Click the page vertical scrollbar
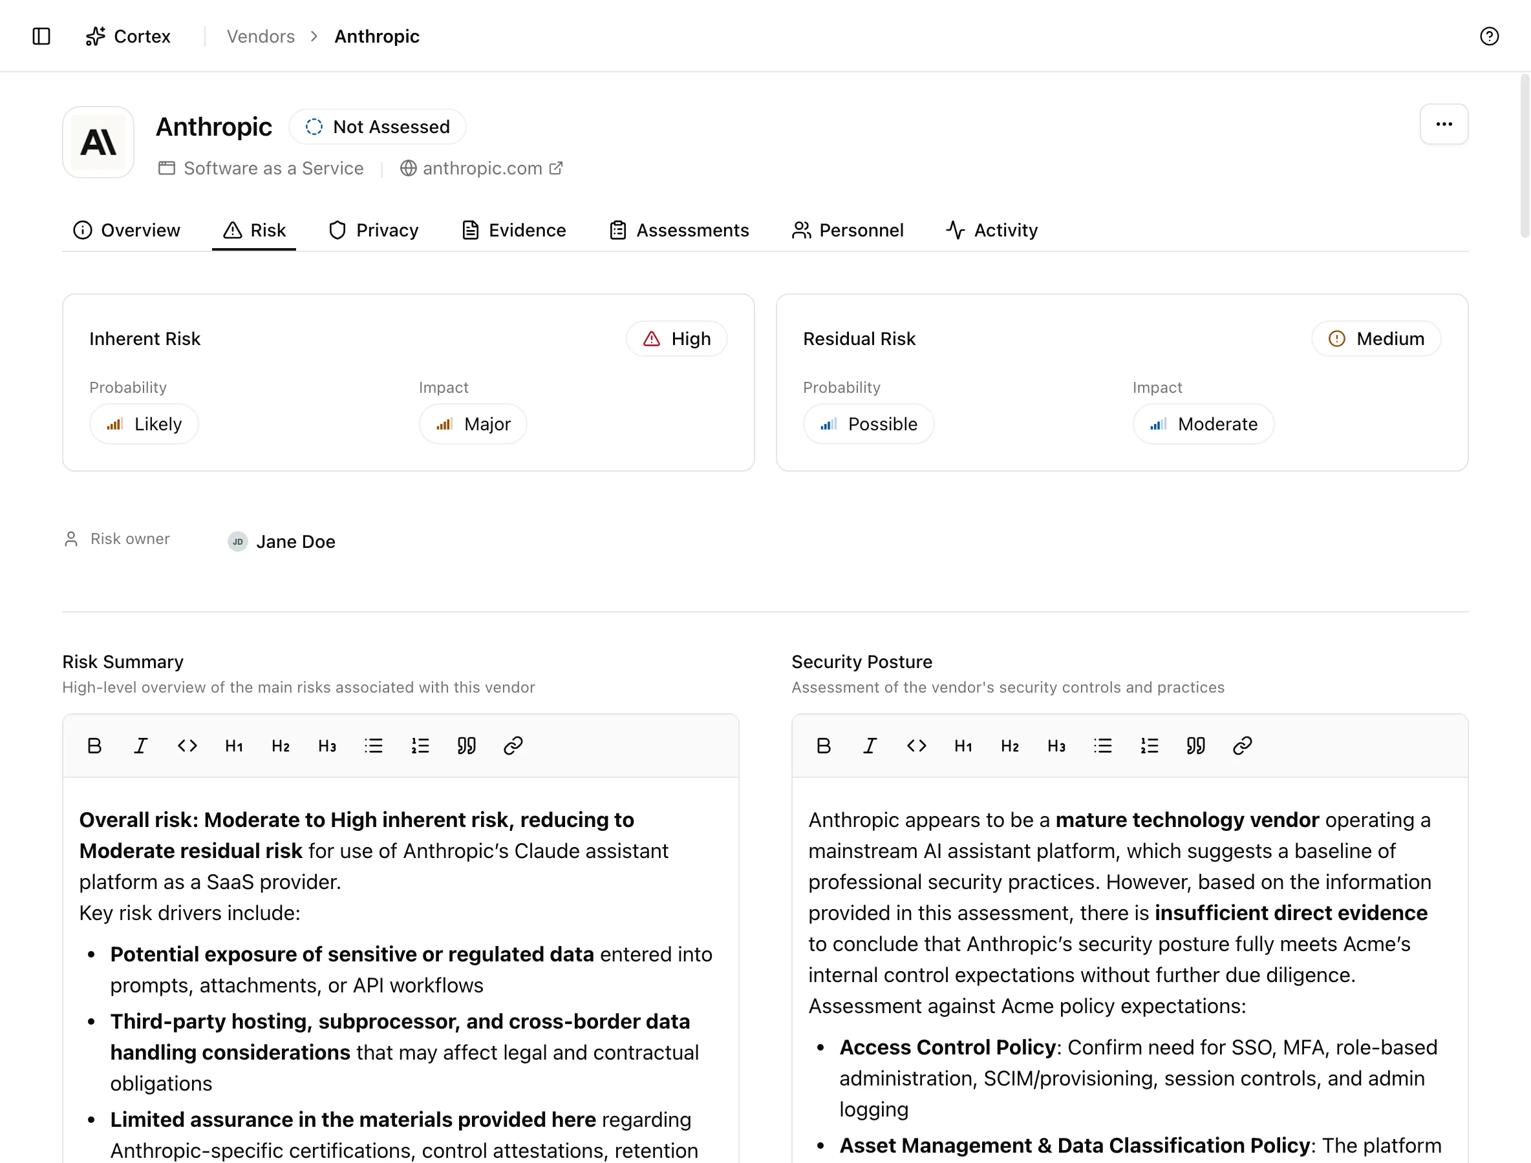This screenshot has height=1163, width=1531. tap(1524, 156)
